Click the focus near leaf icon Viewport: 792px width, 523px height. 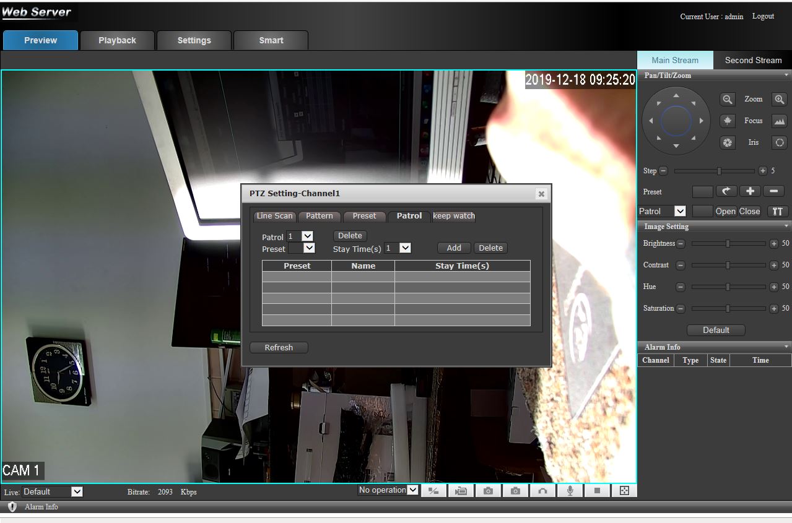[728, 121]
